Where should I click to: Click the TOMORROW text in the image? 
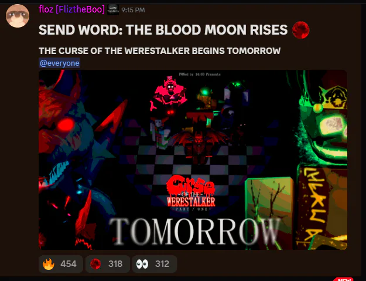195,232
